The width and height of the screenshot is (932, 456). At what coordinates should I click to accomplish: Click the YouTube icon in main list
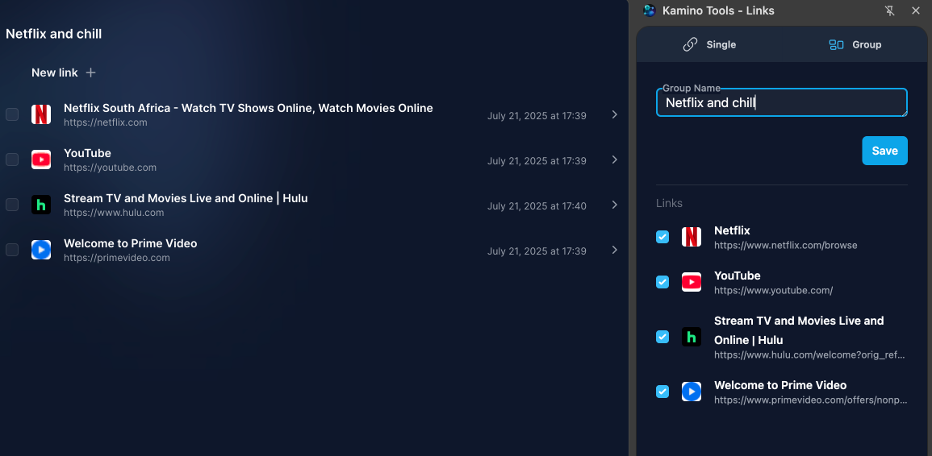41,160
